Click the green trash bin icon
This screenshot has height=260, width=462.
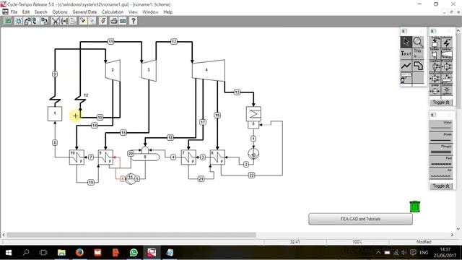[x=414, y=207]
